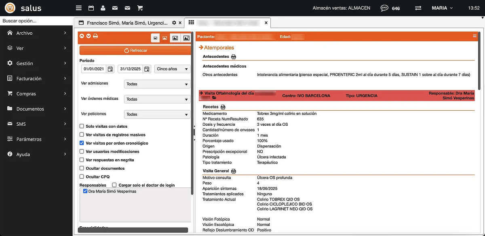Print the Antecedentes section
The image size is (485, 236).
pyautogui.click(x=234, y=57)
